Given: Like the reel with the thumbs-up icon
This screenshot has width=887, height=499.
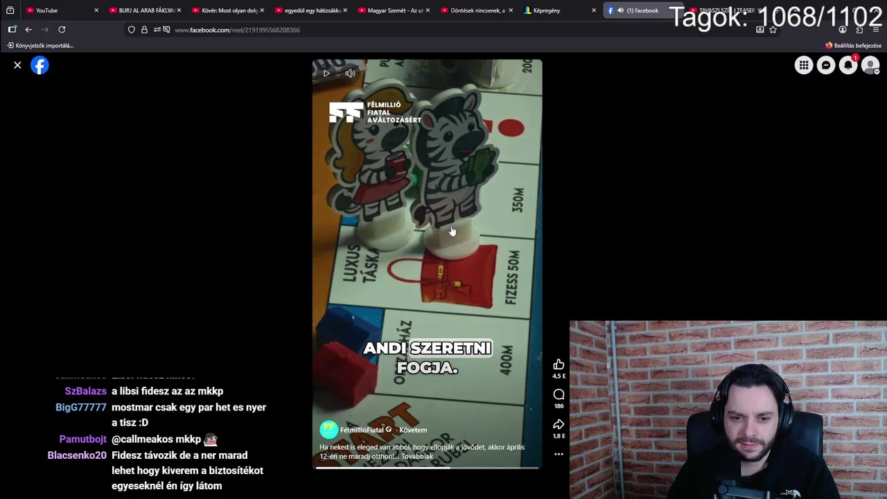Looking at the screenshot, I should pos(559,365).
